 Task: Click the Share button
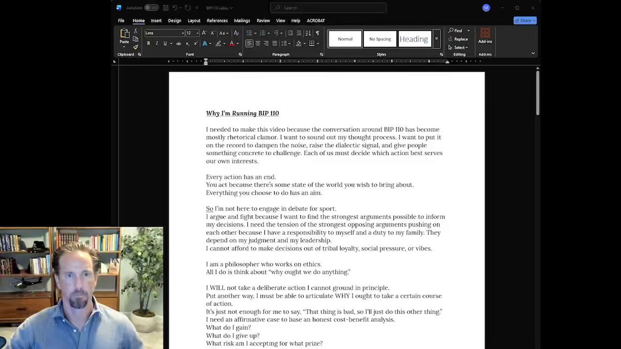pos(525,21)
